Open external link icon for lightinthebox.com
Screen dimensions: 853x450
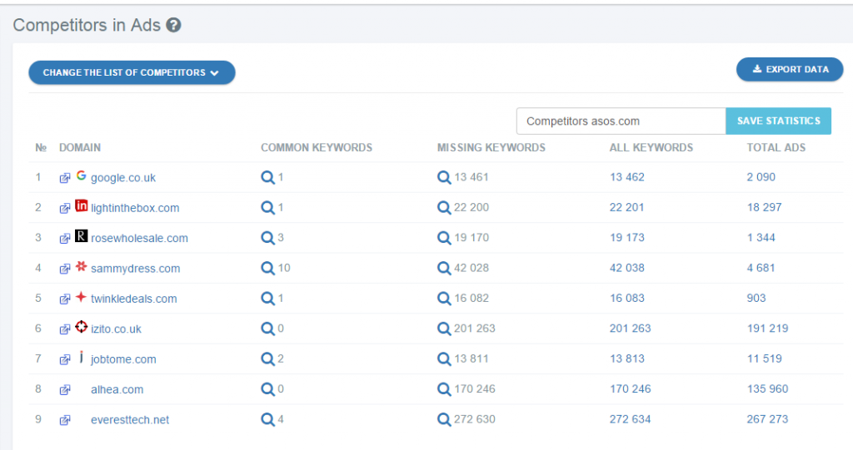tap(65, 208)
